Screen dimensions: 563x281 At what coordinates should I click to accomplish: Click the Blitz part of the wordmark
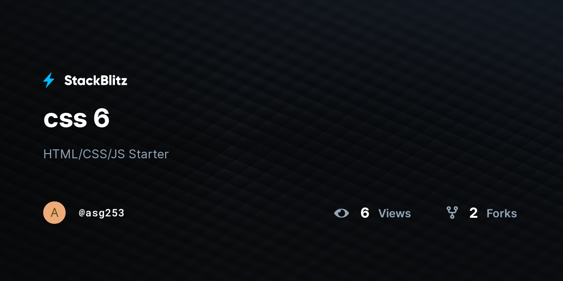click(112, 81)
